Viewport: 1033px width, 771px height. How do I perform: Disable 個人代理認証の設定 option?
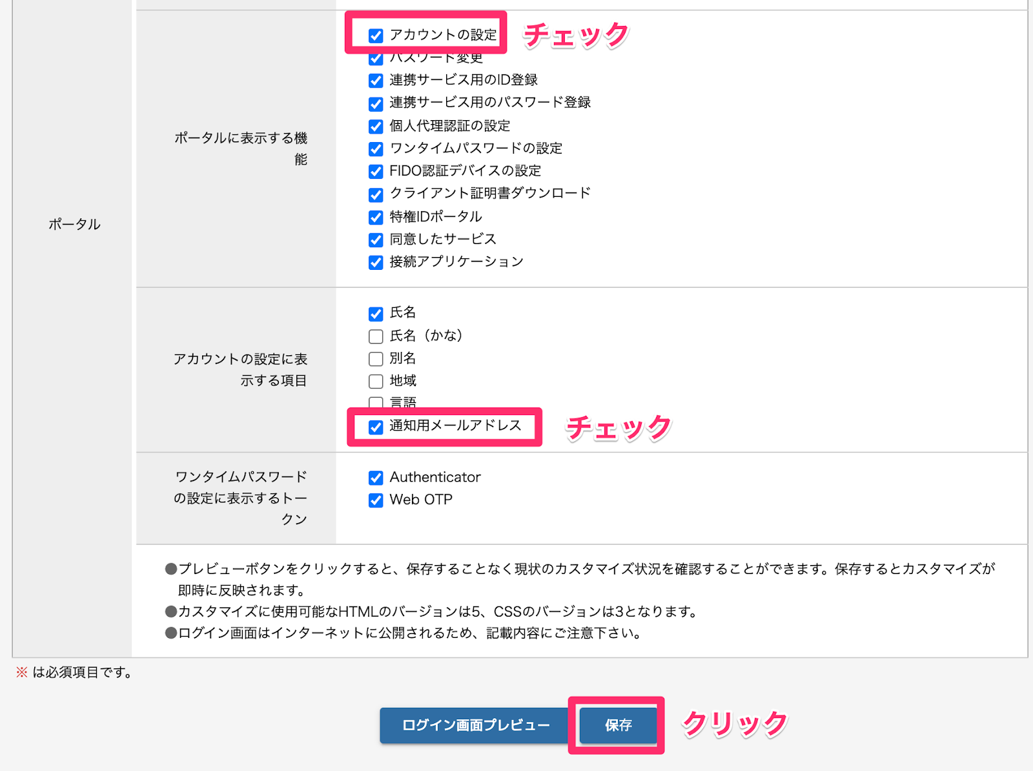[x=376, y=127]
